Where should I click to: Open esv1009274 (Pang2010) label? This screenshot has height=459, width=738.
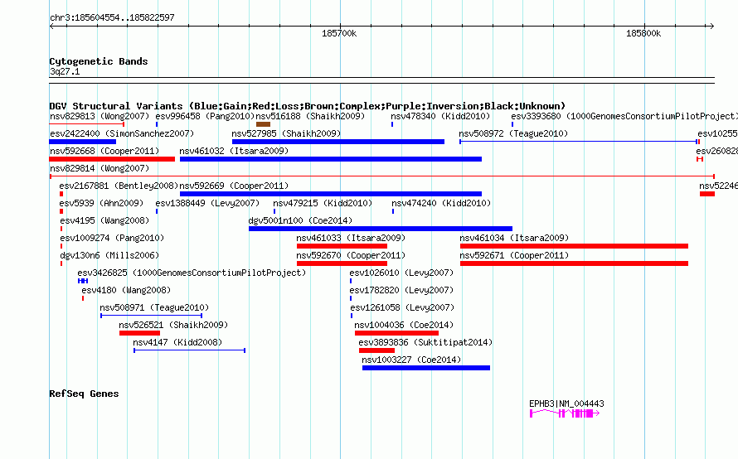[x=112, y=238]
